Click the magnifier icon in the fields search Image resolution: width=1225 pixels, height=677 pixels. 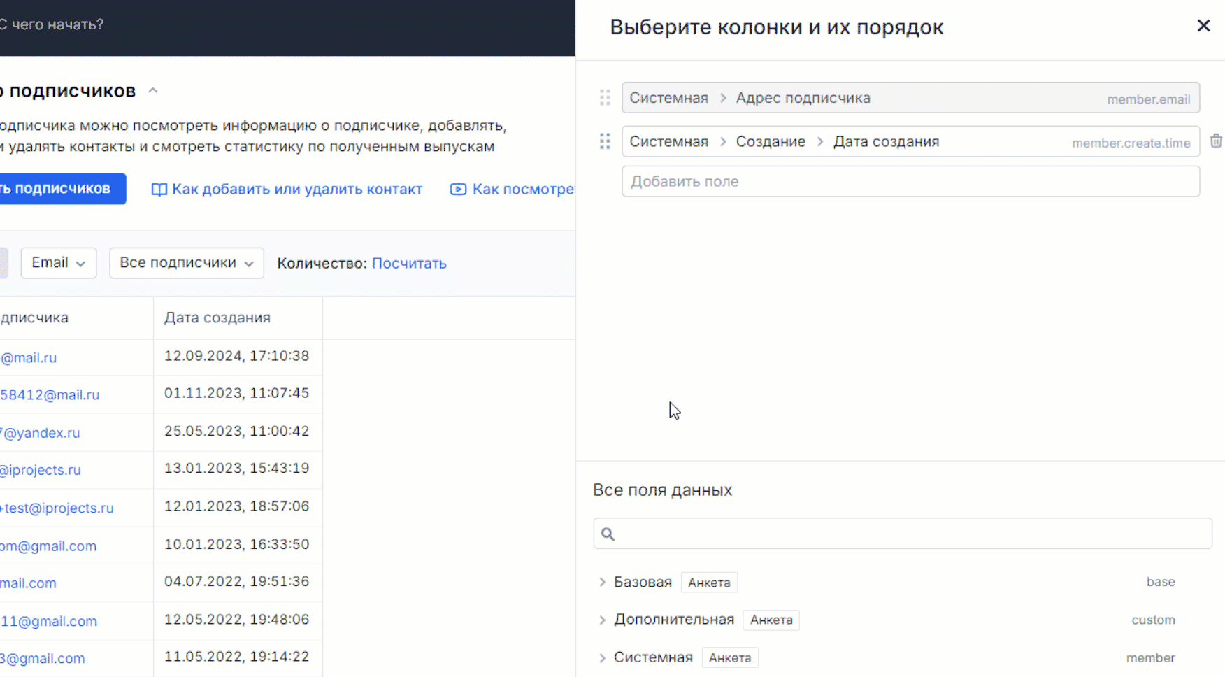pos(608,533)
